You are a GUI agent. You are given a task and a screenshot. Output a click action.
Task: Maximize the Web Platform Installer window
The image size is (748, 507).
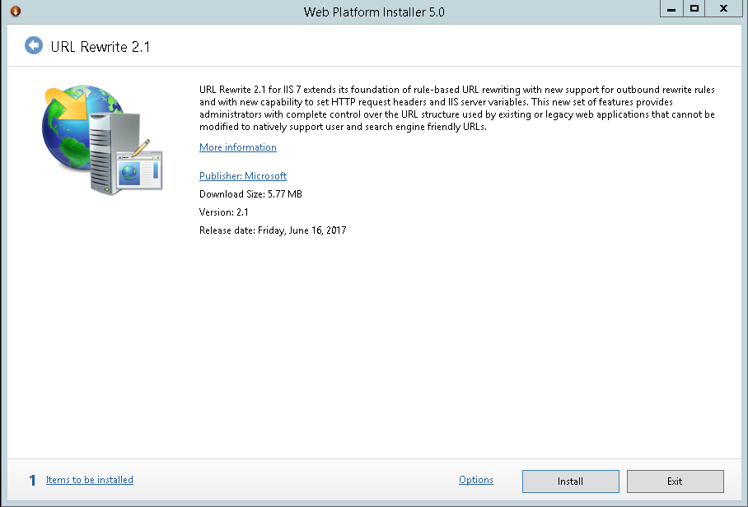(x=694, y=8)
